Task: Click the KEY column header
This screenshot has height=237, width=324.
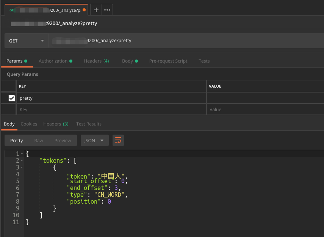Action: (x=22, y=86)
